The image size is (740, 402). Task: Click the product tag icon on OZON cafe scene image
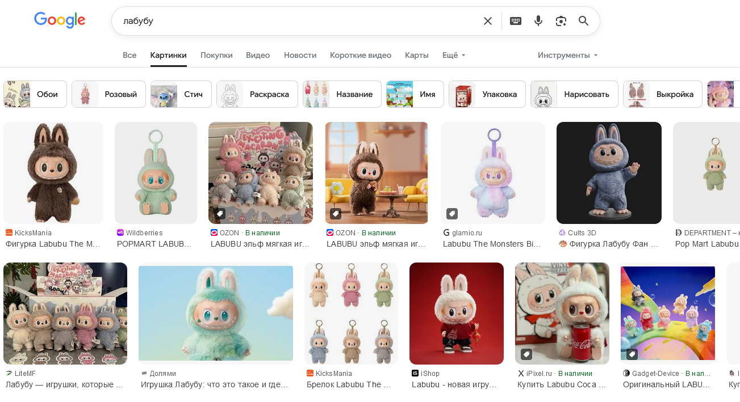(x=336, y=214)
